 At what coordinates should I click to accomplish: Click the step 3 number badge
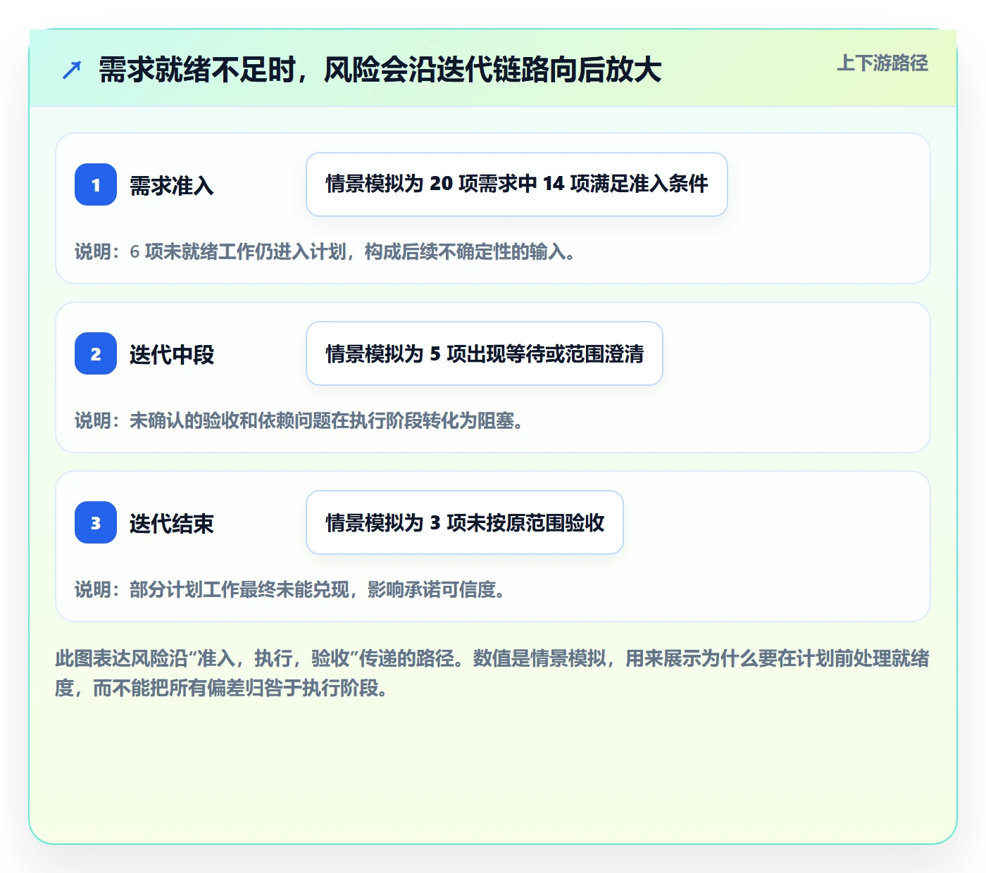click(x=96, y=522)
